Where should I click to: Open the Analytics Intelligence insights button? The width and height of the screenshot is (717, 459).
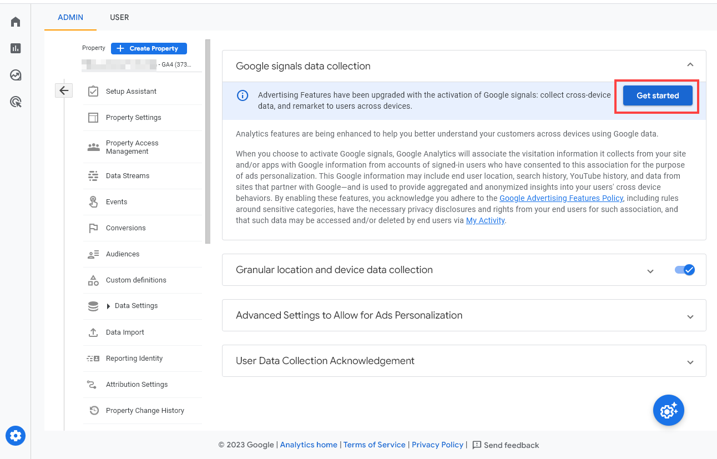tap(668, 410)
